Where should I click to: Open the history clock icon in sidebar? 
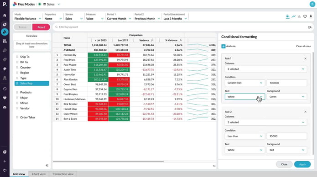tap(5, 88)
